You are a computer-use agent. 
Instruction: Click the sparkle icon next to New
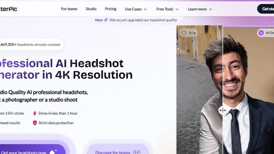[x=106, y=20]
